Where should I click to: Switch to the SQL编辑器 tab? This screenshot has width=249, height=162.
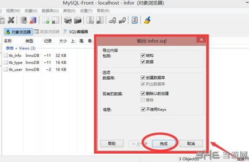76,32
